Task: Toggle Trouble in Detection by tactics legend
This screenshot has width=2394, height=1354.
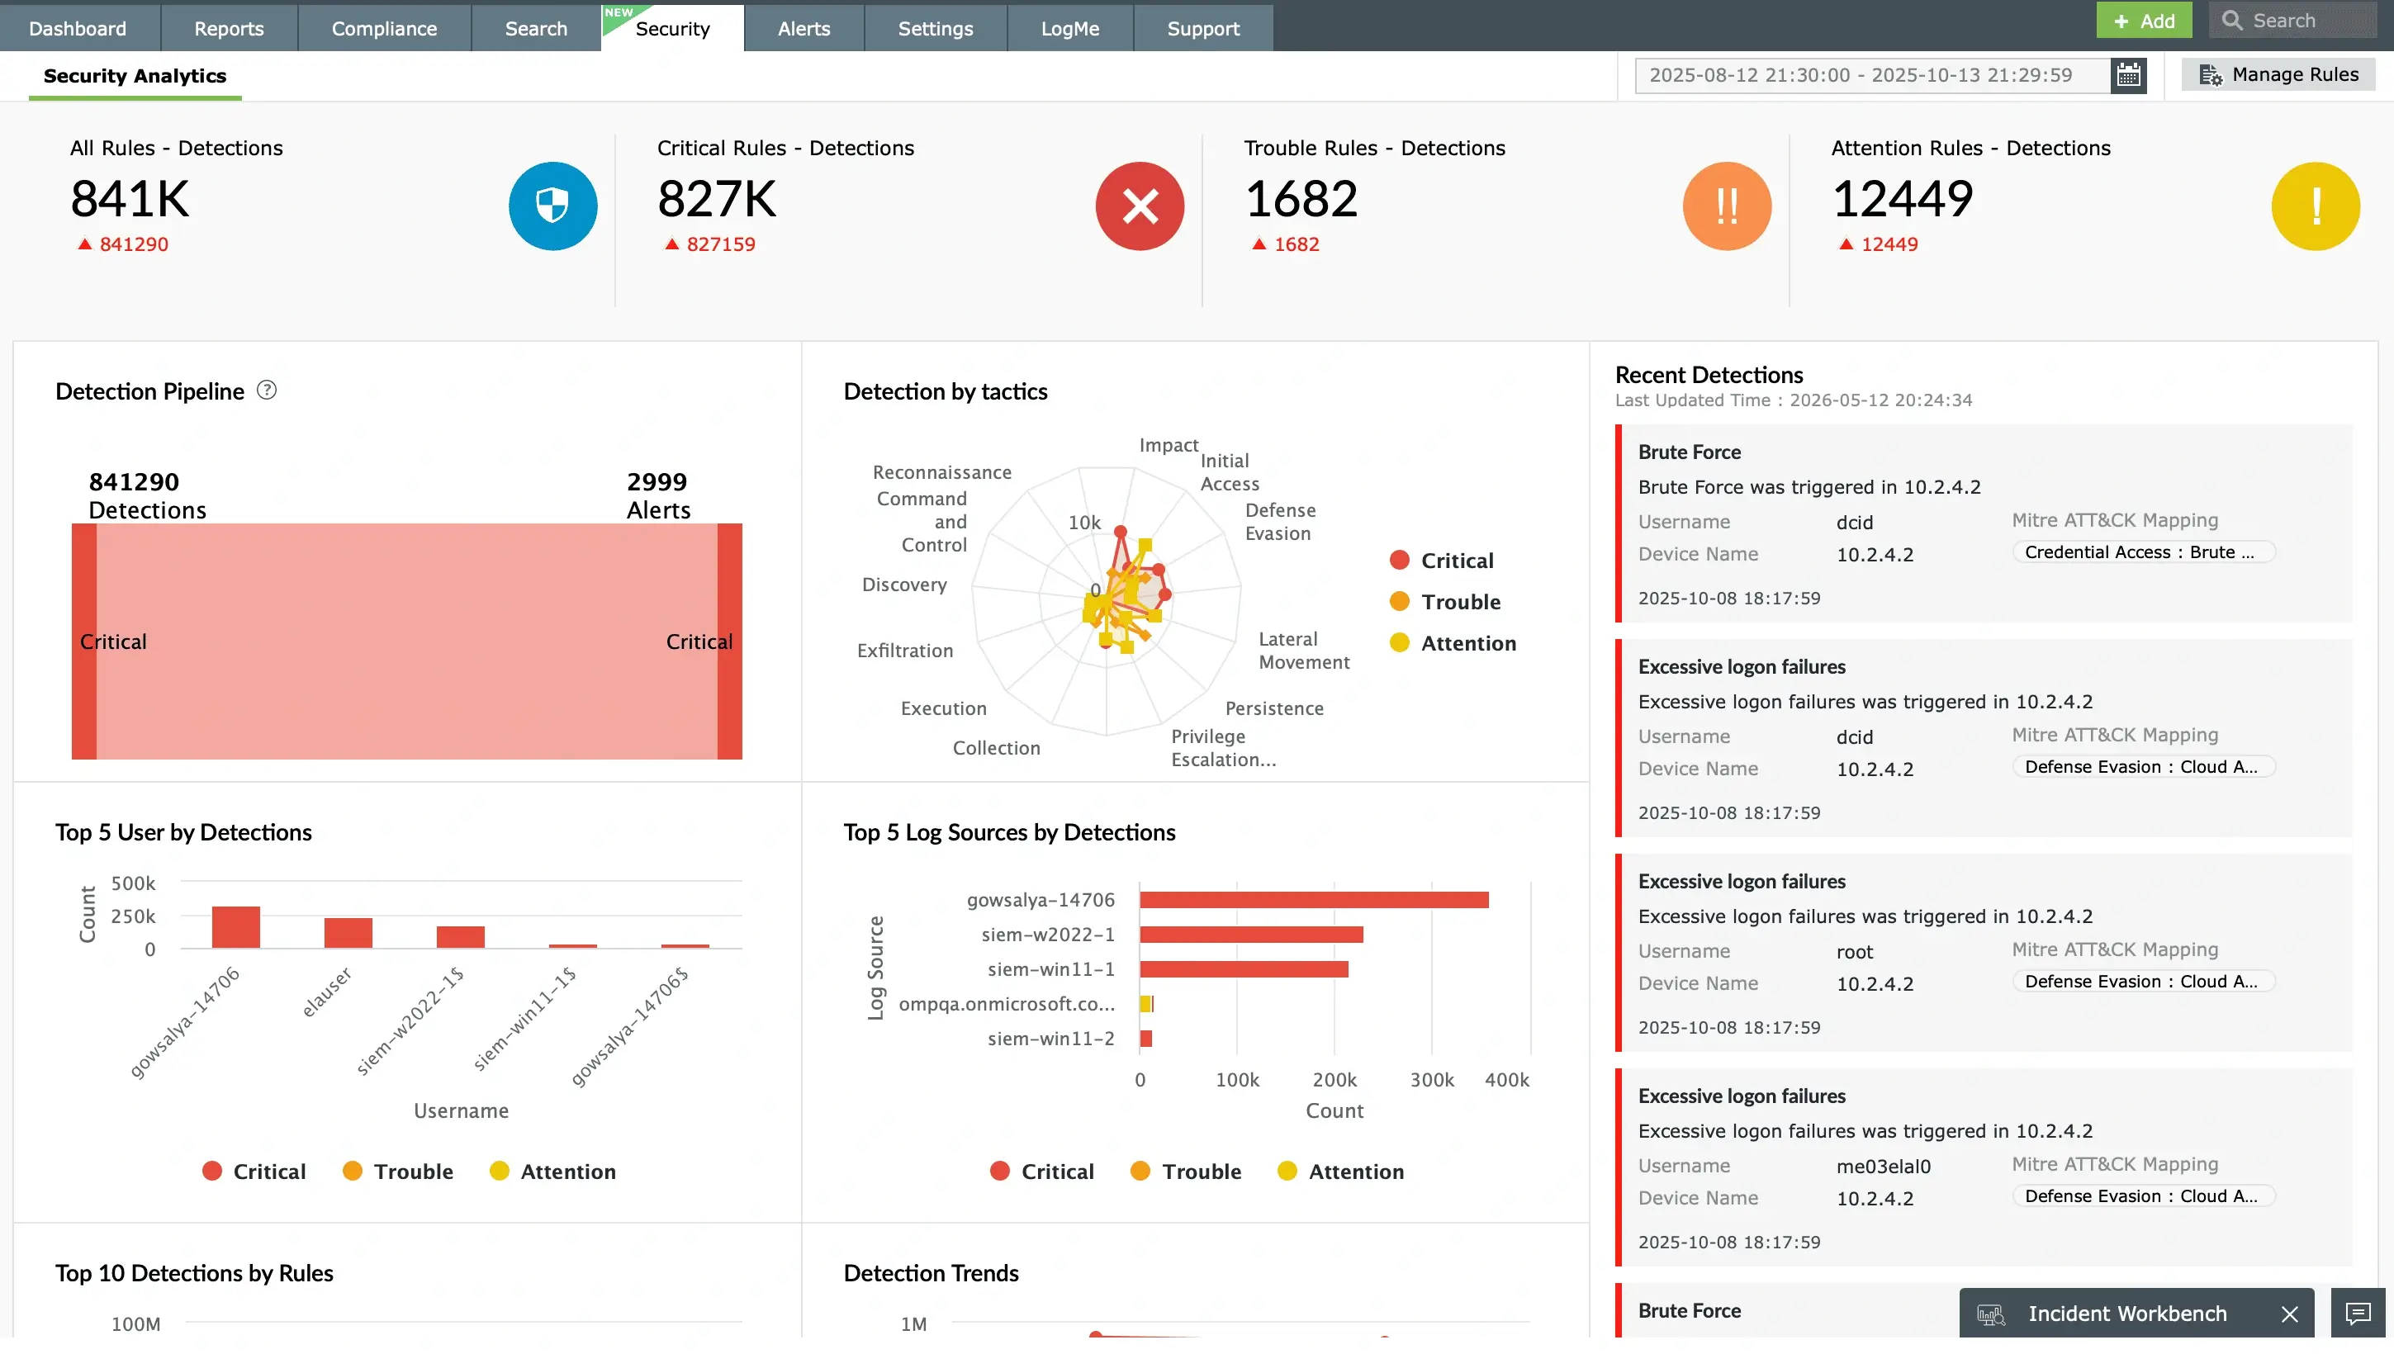Action: [1444, 602]
